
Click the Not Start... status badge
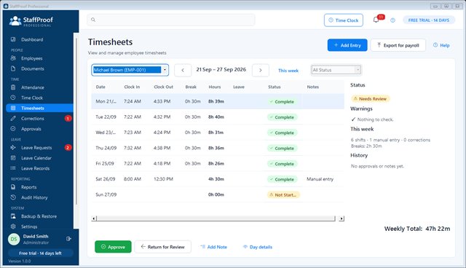point(283,195)
